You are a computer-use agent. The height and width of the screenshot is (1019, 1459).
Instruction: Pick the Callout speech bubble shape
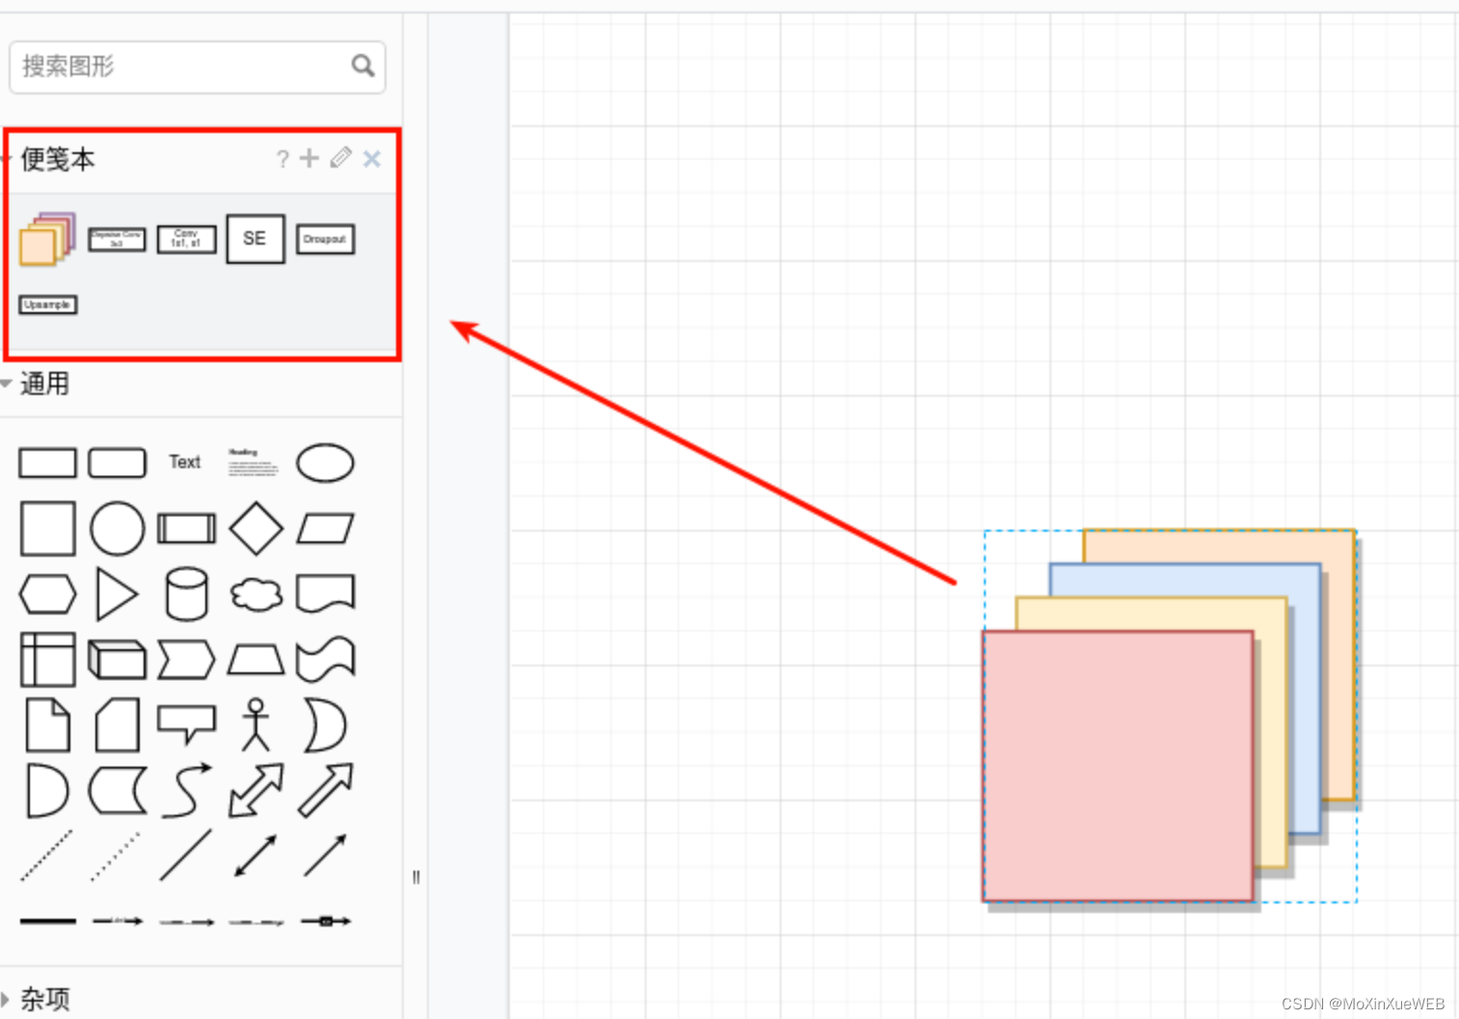186,725
